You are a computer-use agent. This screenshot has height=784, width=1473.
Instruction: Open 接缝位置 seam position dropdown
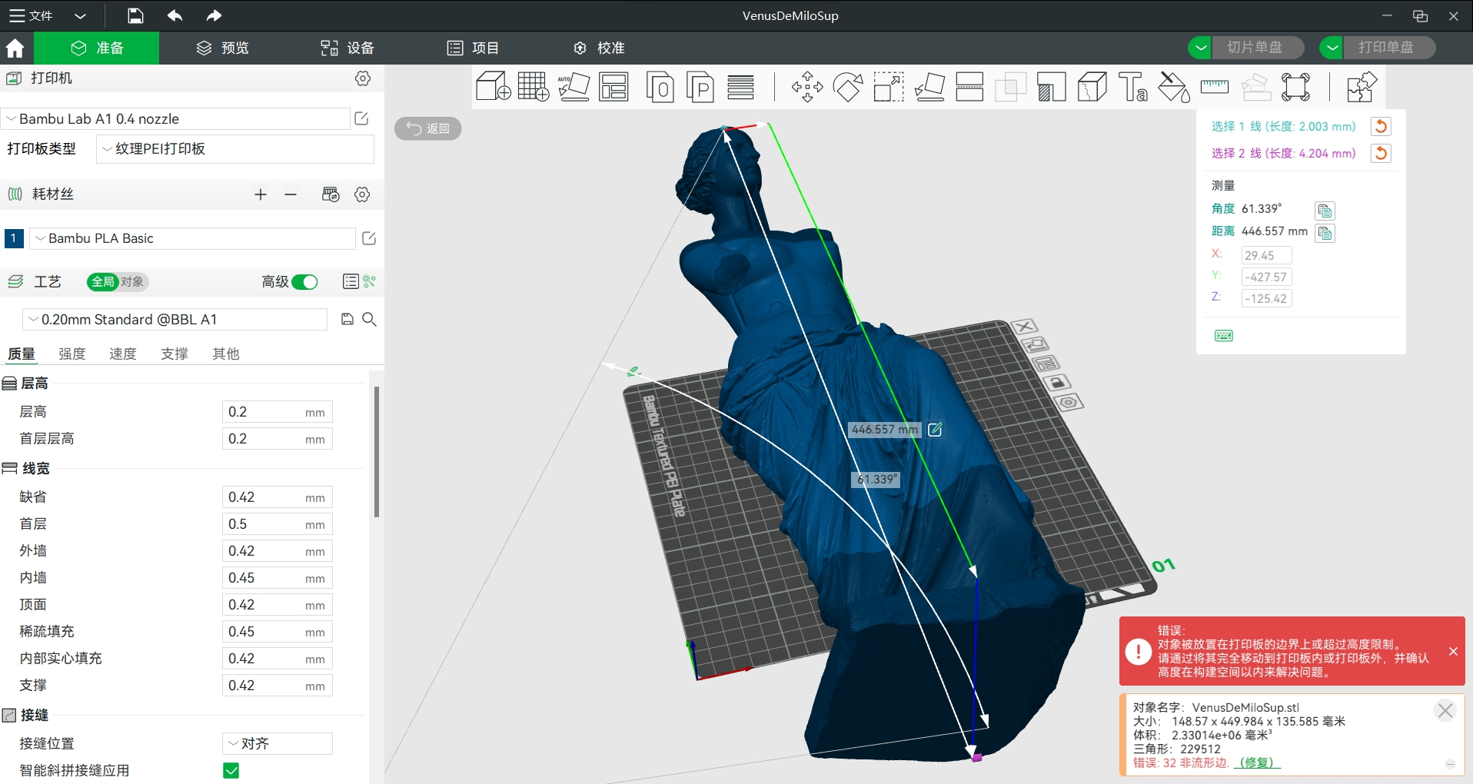coord(278,743)
